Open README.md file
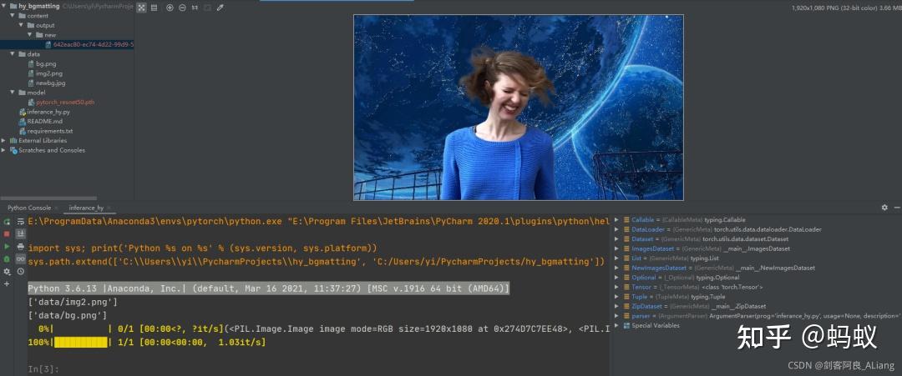Image resolution: width=902 pixels, height=376 pixels. pyautogui.click(x=44, y=121)
